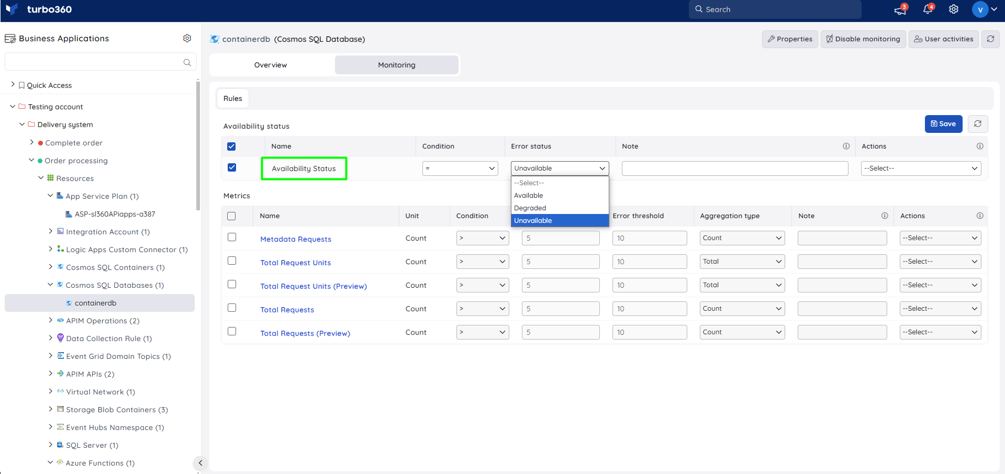Click the Virtual Network icon
Viewport: 1005px width, 474px height.
tap(60, 391)
